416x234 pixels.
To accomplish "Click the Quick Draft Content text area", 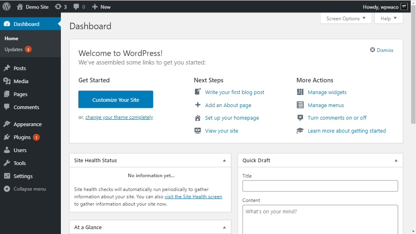I will click(320, 219).
